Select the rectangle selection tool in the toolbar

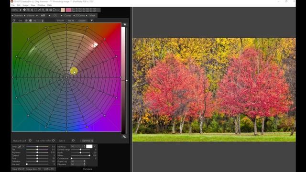(x=35, y=10)
